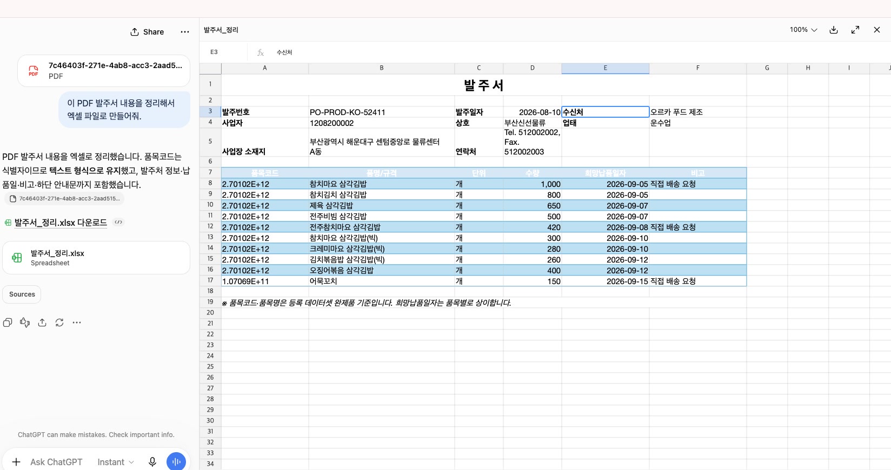
Task: Click the thumbs feedback icon
Action: click(x=25, y=323)
